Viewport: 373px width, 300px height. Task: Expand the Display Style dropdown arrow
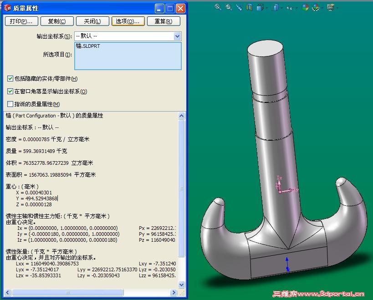click(281, 8)
